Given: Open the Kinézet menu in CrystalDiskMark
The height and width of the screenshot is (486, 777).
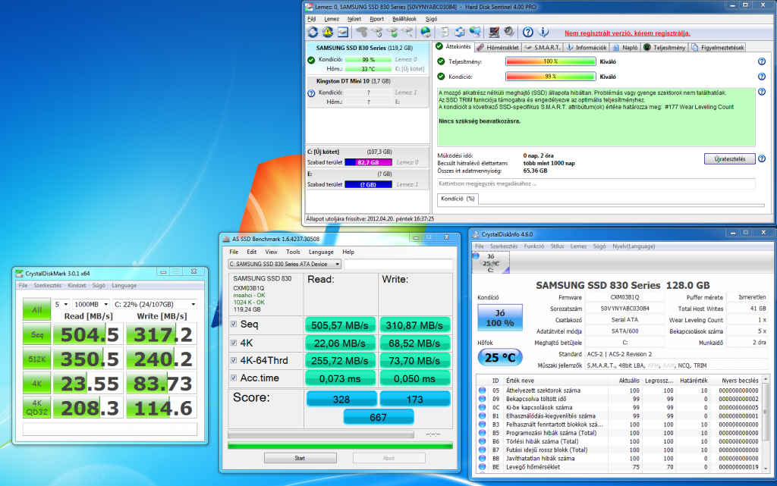Looking at the screenshot, I should (77, 286).
